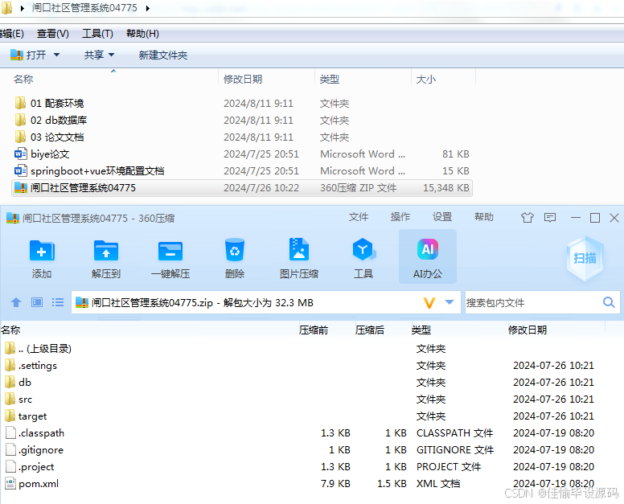Switch to the thumbnail view icon in 360压缩
This screenshot has width=624, height=504.
click(x=37, y=303)
